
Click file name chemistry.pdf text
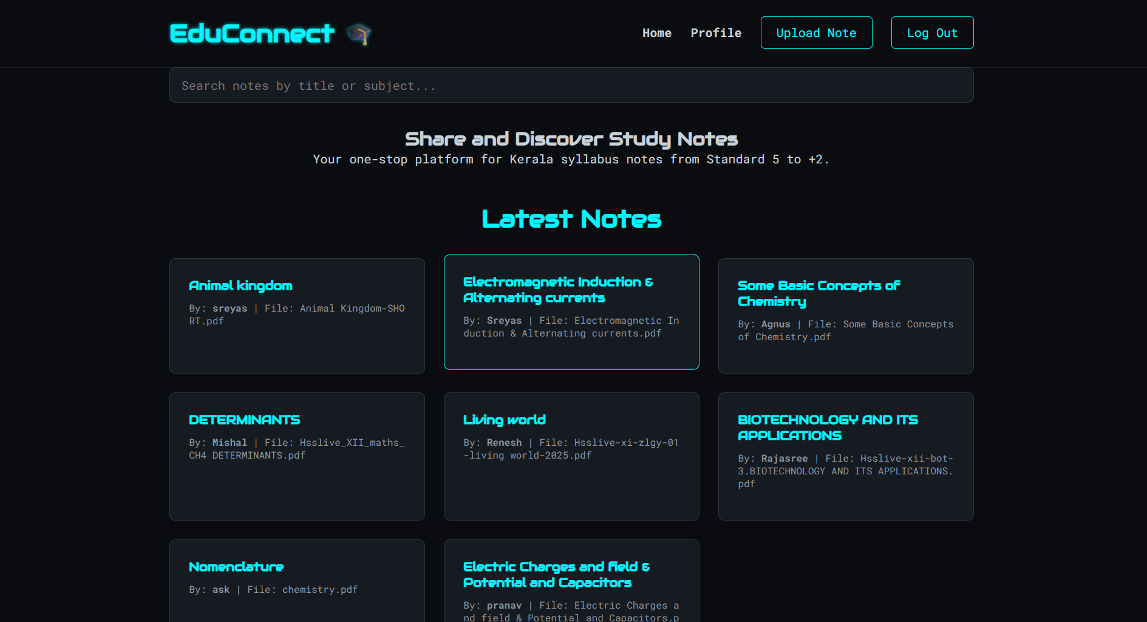pyautogui.click(x=320, y=590)
